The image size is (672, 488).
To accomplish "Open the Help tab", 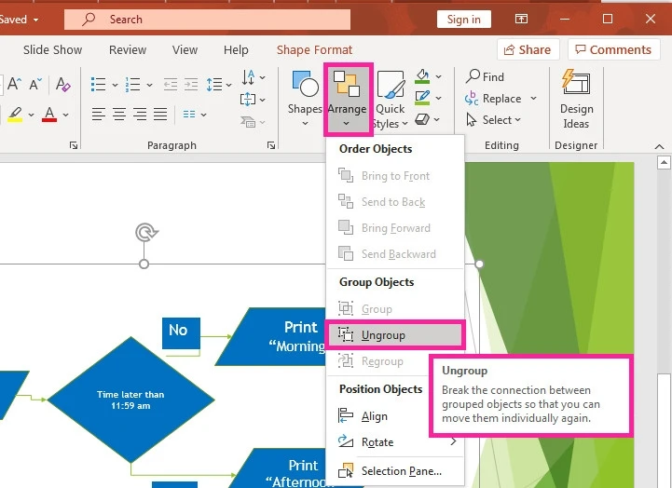I will [x=236, y=49].
